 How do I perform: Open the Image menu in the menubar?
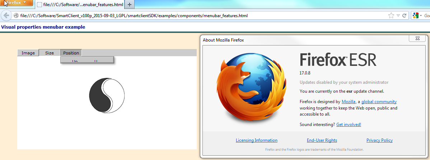coord(28,53)
